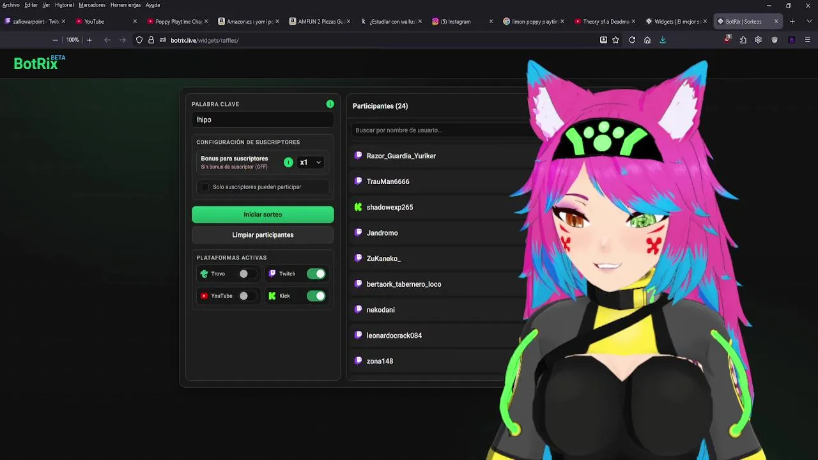
Task: Reload the page with browser refresh icon
Action: [632, 40]
